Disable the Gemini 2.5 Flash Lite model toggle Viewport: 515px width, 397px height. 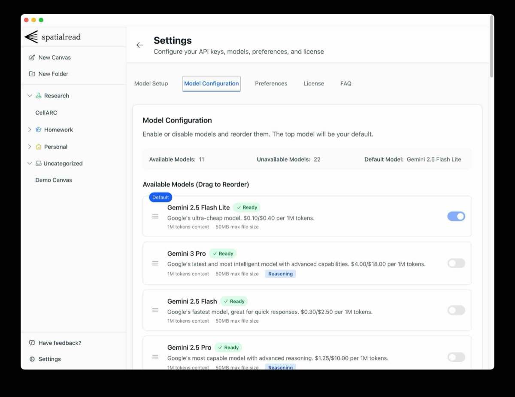456,217
